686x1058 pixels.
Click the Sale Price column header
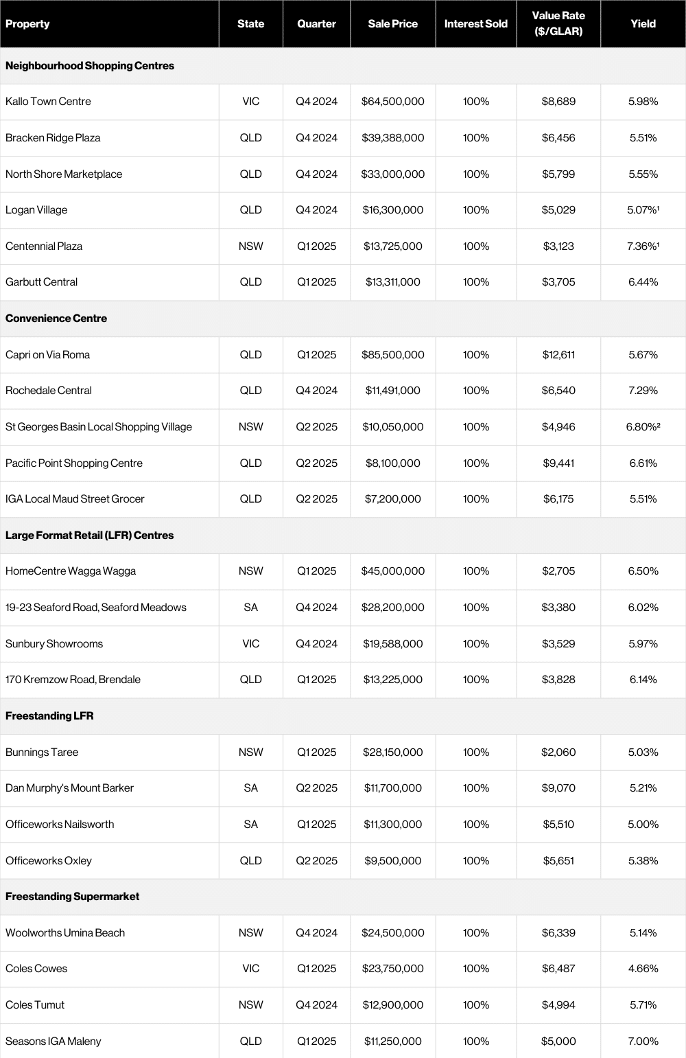pos(392,24)
